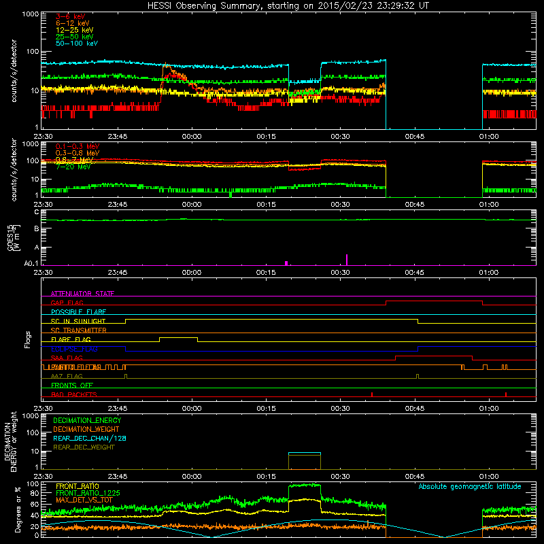
Task: Select the 6-12 keV legend label
Action: tap(73, 23)
